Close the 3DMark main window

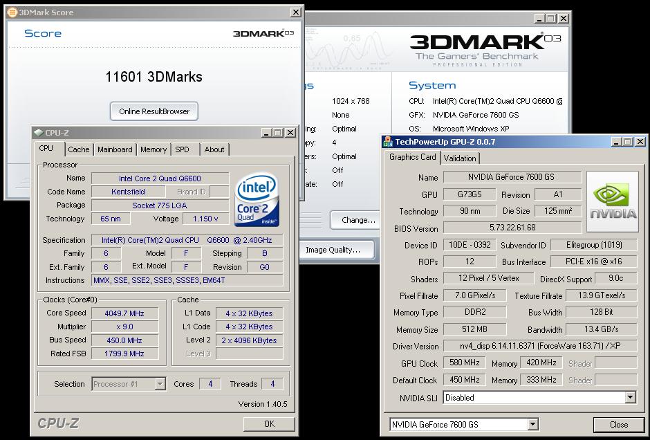coord(564,18)
